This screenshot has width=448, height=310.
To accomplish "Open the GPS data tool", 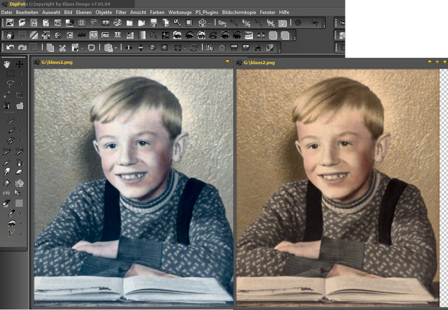I will click(x=223, y=23).
